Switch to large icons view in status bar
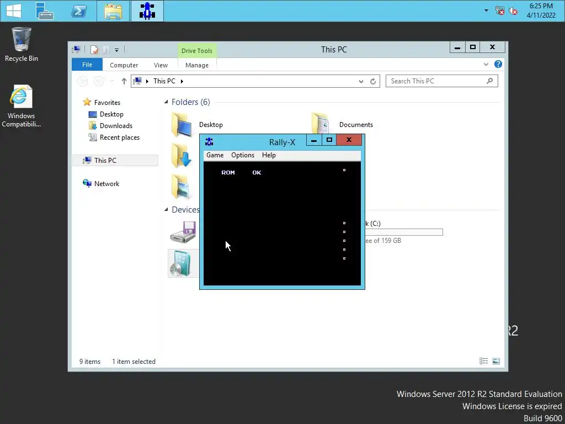Viewport: 565px width, 424px height. click(496, 361)
